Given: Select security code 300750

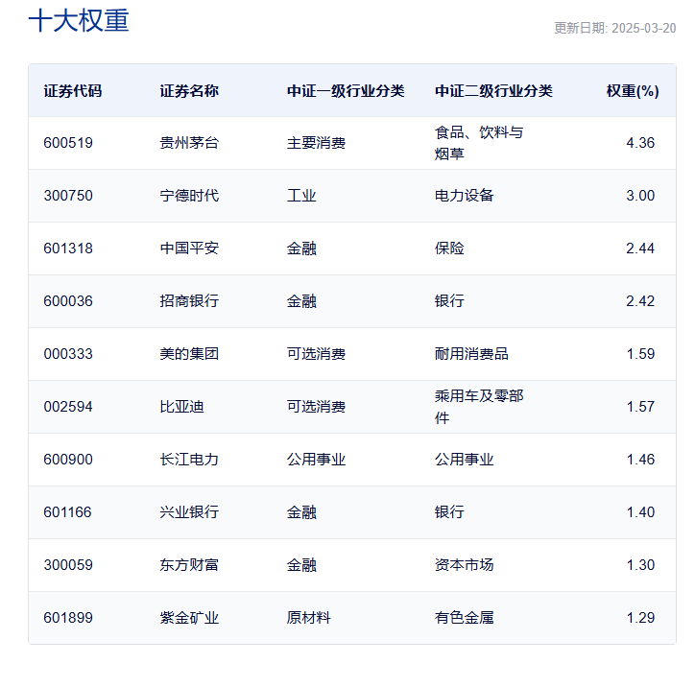Looking at the screenshot, I should [68, 196].
